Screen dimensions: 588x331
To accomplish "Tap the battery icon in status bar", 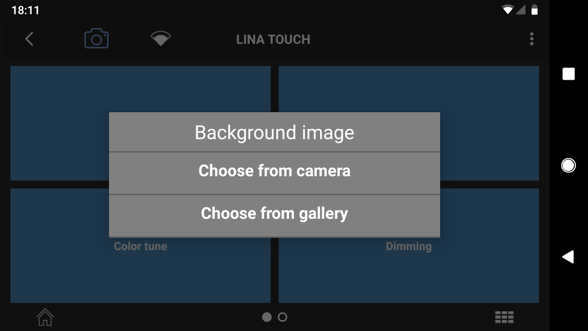I will 535,10.
